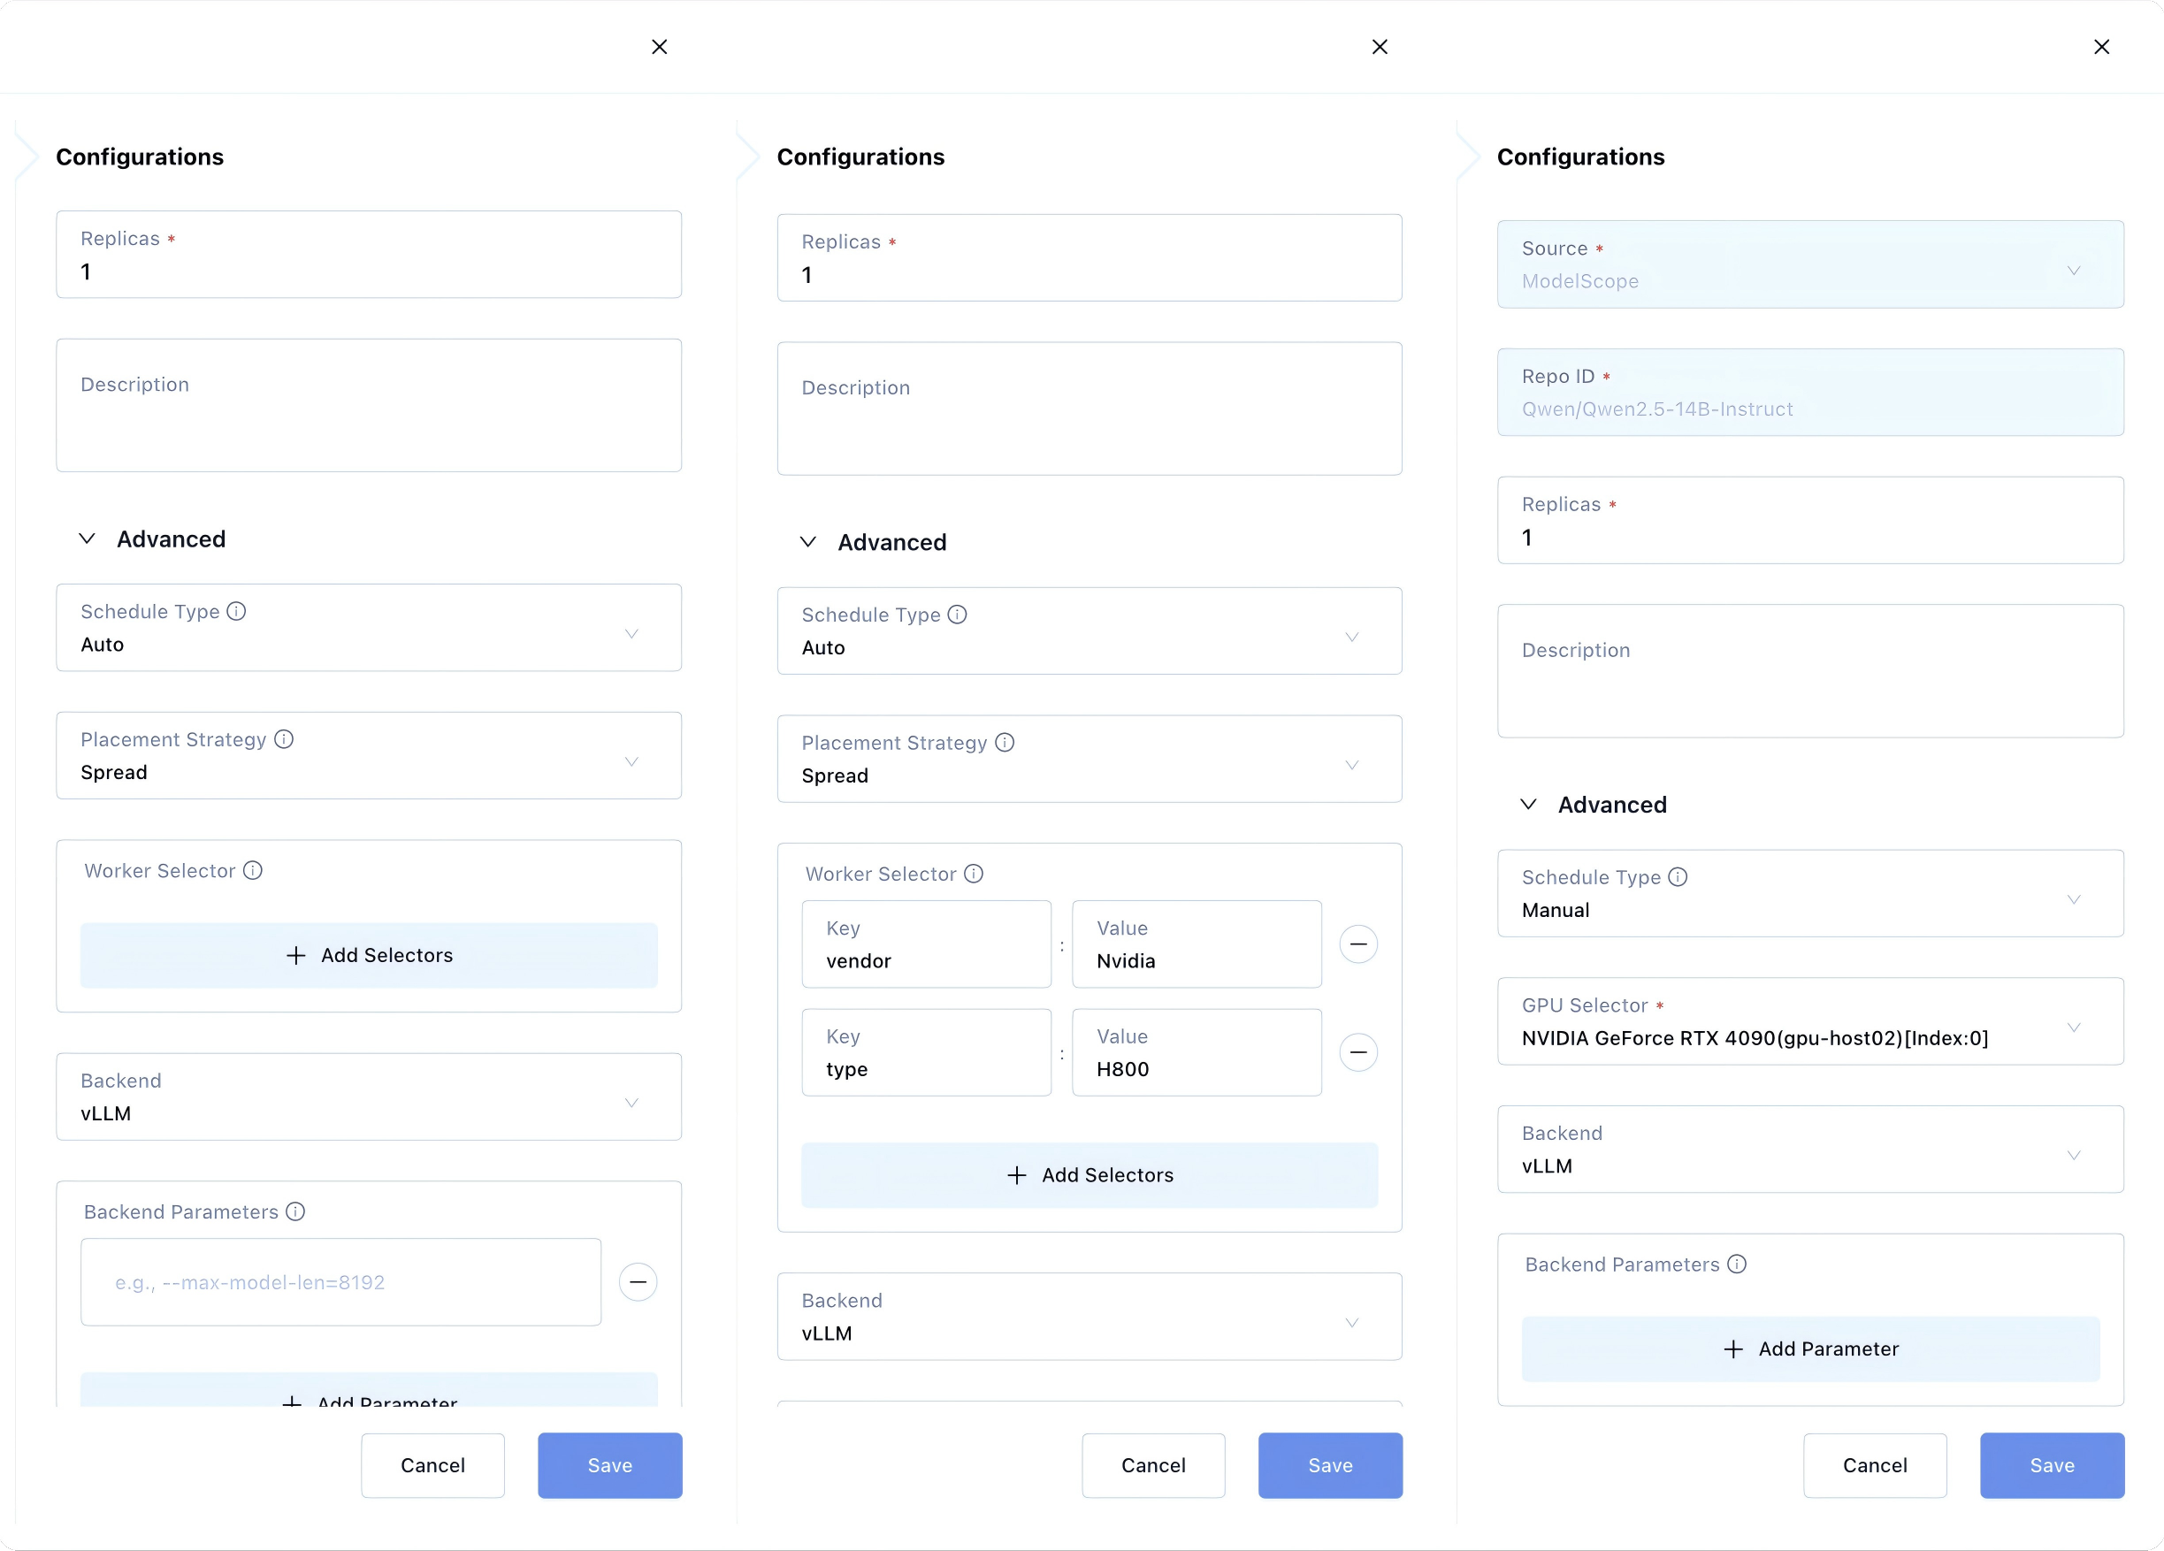Remove the type H800 selector row
Viewport: 2164px width, 1551px height.
click(x=1357, y=1052)
